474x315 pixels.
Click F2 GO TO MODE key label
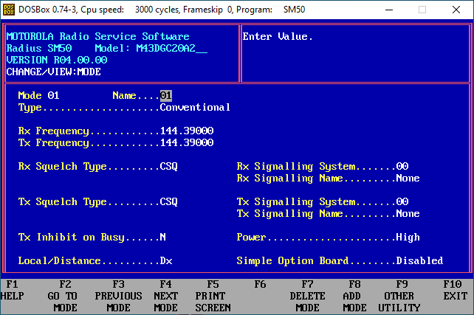(63, 296)
